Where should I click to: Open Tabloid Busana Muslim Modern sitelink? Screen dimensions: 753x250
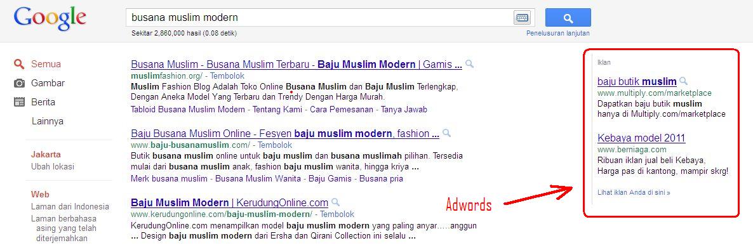[188, 109]
